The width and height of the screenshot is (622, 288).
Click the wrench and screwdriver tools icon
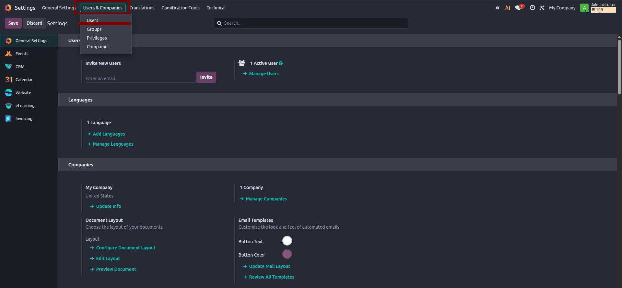(x=542, y=8)
